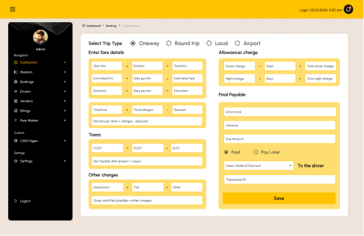
Task: Select the Pay Later option
Action: tap(256, 152)
